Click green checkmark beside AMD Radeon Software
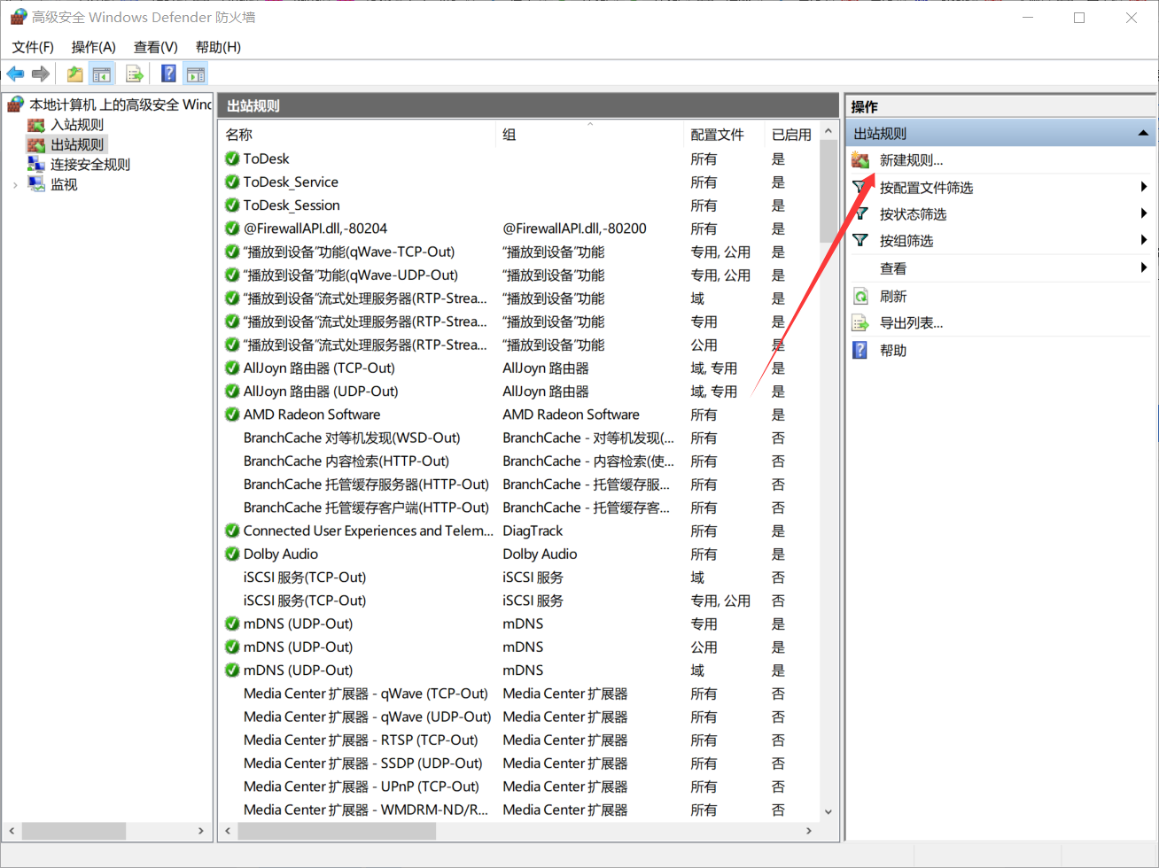The width and height of the screenshot is (1159, 868). pos(232,415)
